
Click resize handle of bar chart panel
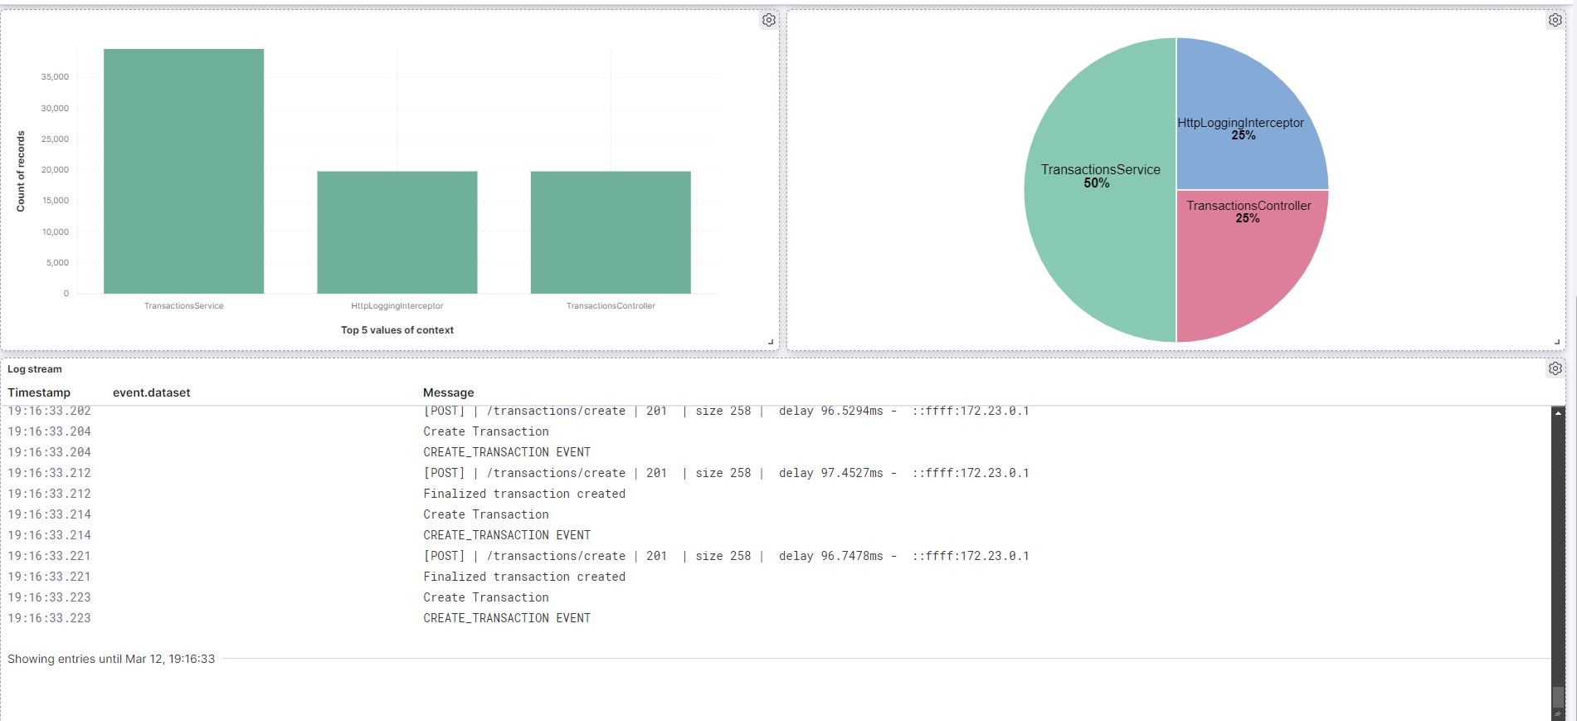771,342
